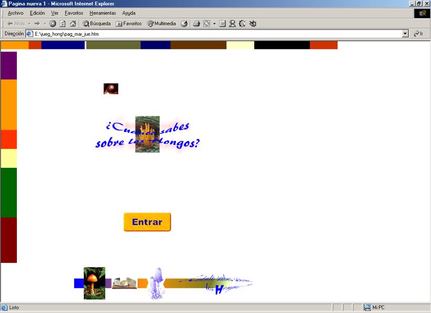Click the Windows logo throbber icon

422,14
